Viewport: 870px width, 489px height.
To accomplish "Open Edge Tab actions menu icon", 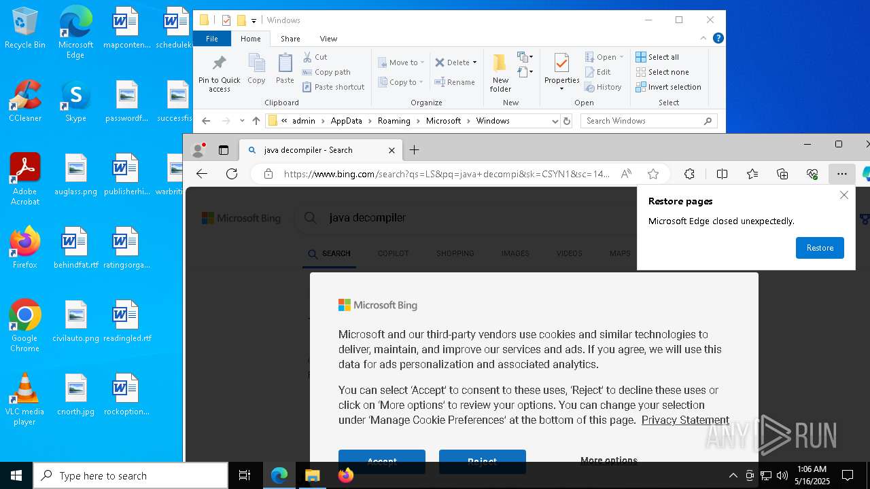I will tap(224, 150).
